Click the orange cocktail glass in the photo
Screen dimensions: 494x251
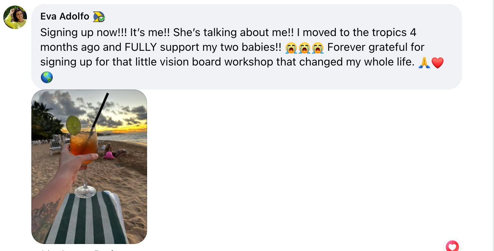[84, 144]
